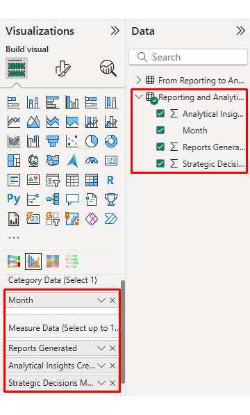Select the Card (123) visual
The height and width of the screenshot is (415, 250).
111,161
